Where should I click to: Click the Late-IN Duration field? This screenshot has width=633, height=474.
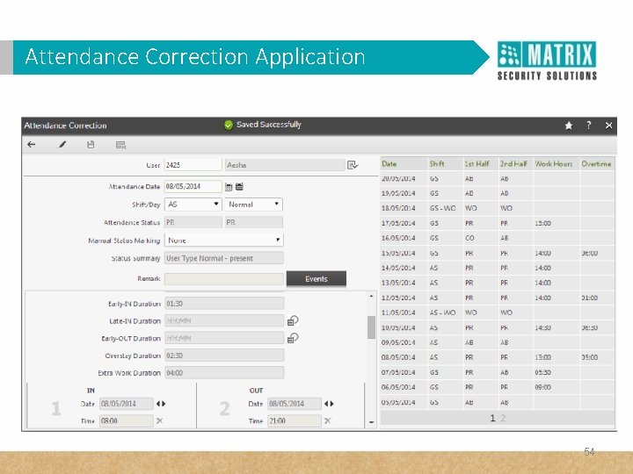coord(224,321)
